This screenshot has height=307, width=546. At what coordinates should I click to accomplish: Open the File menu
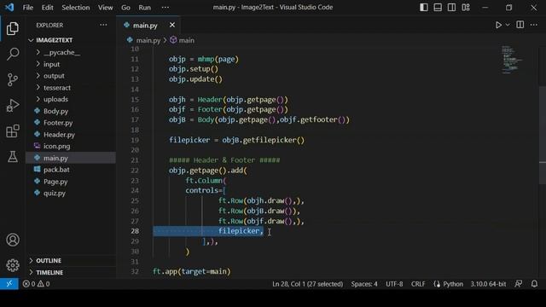click(28, 8)
